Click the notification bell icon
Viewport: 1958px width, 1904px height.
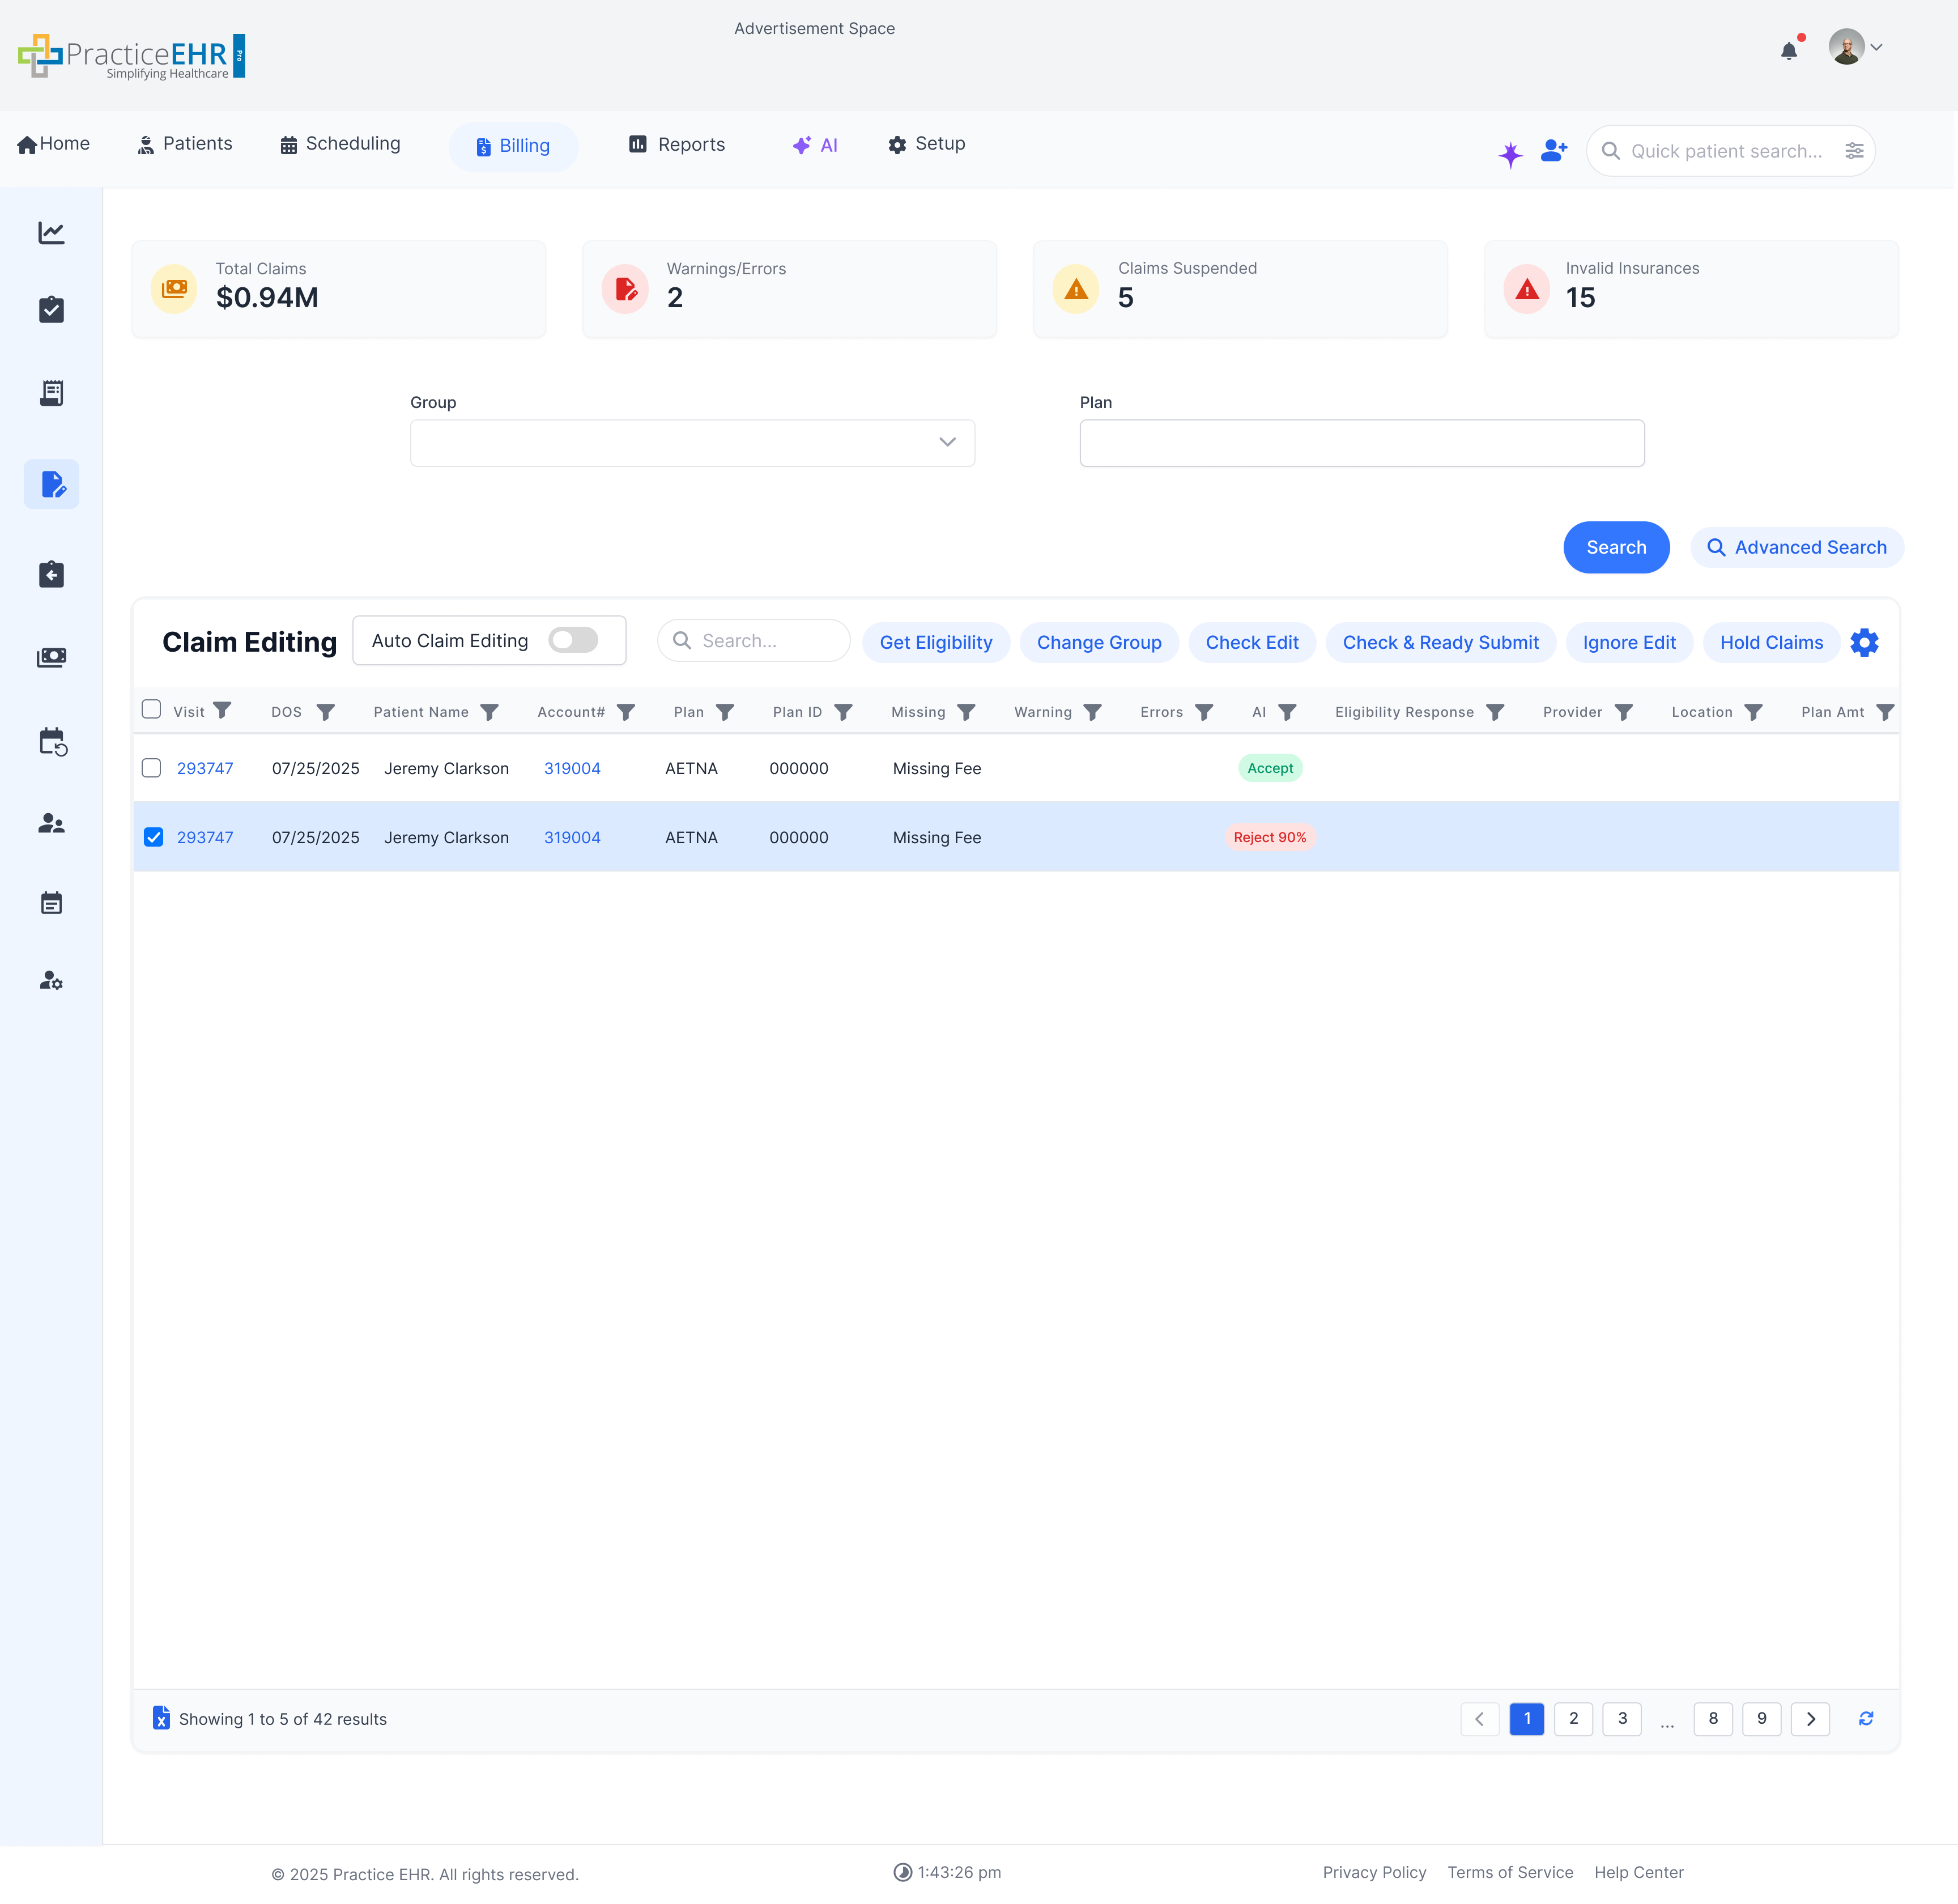1788,51
